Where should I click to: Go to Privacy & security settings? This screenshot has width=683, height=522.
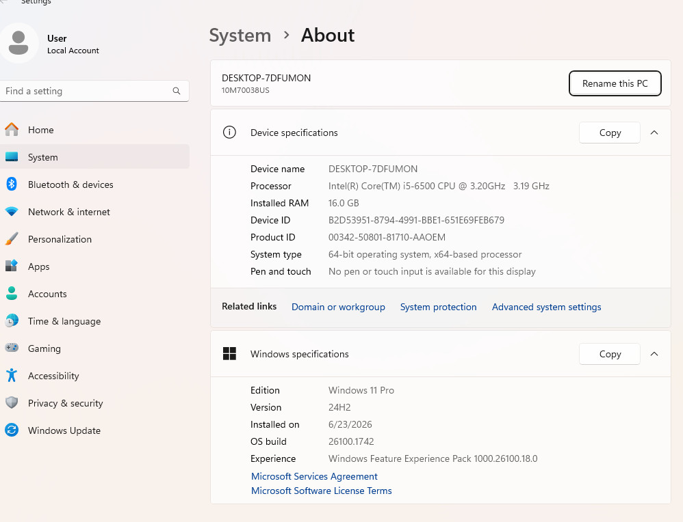(x=94, y=403)
